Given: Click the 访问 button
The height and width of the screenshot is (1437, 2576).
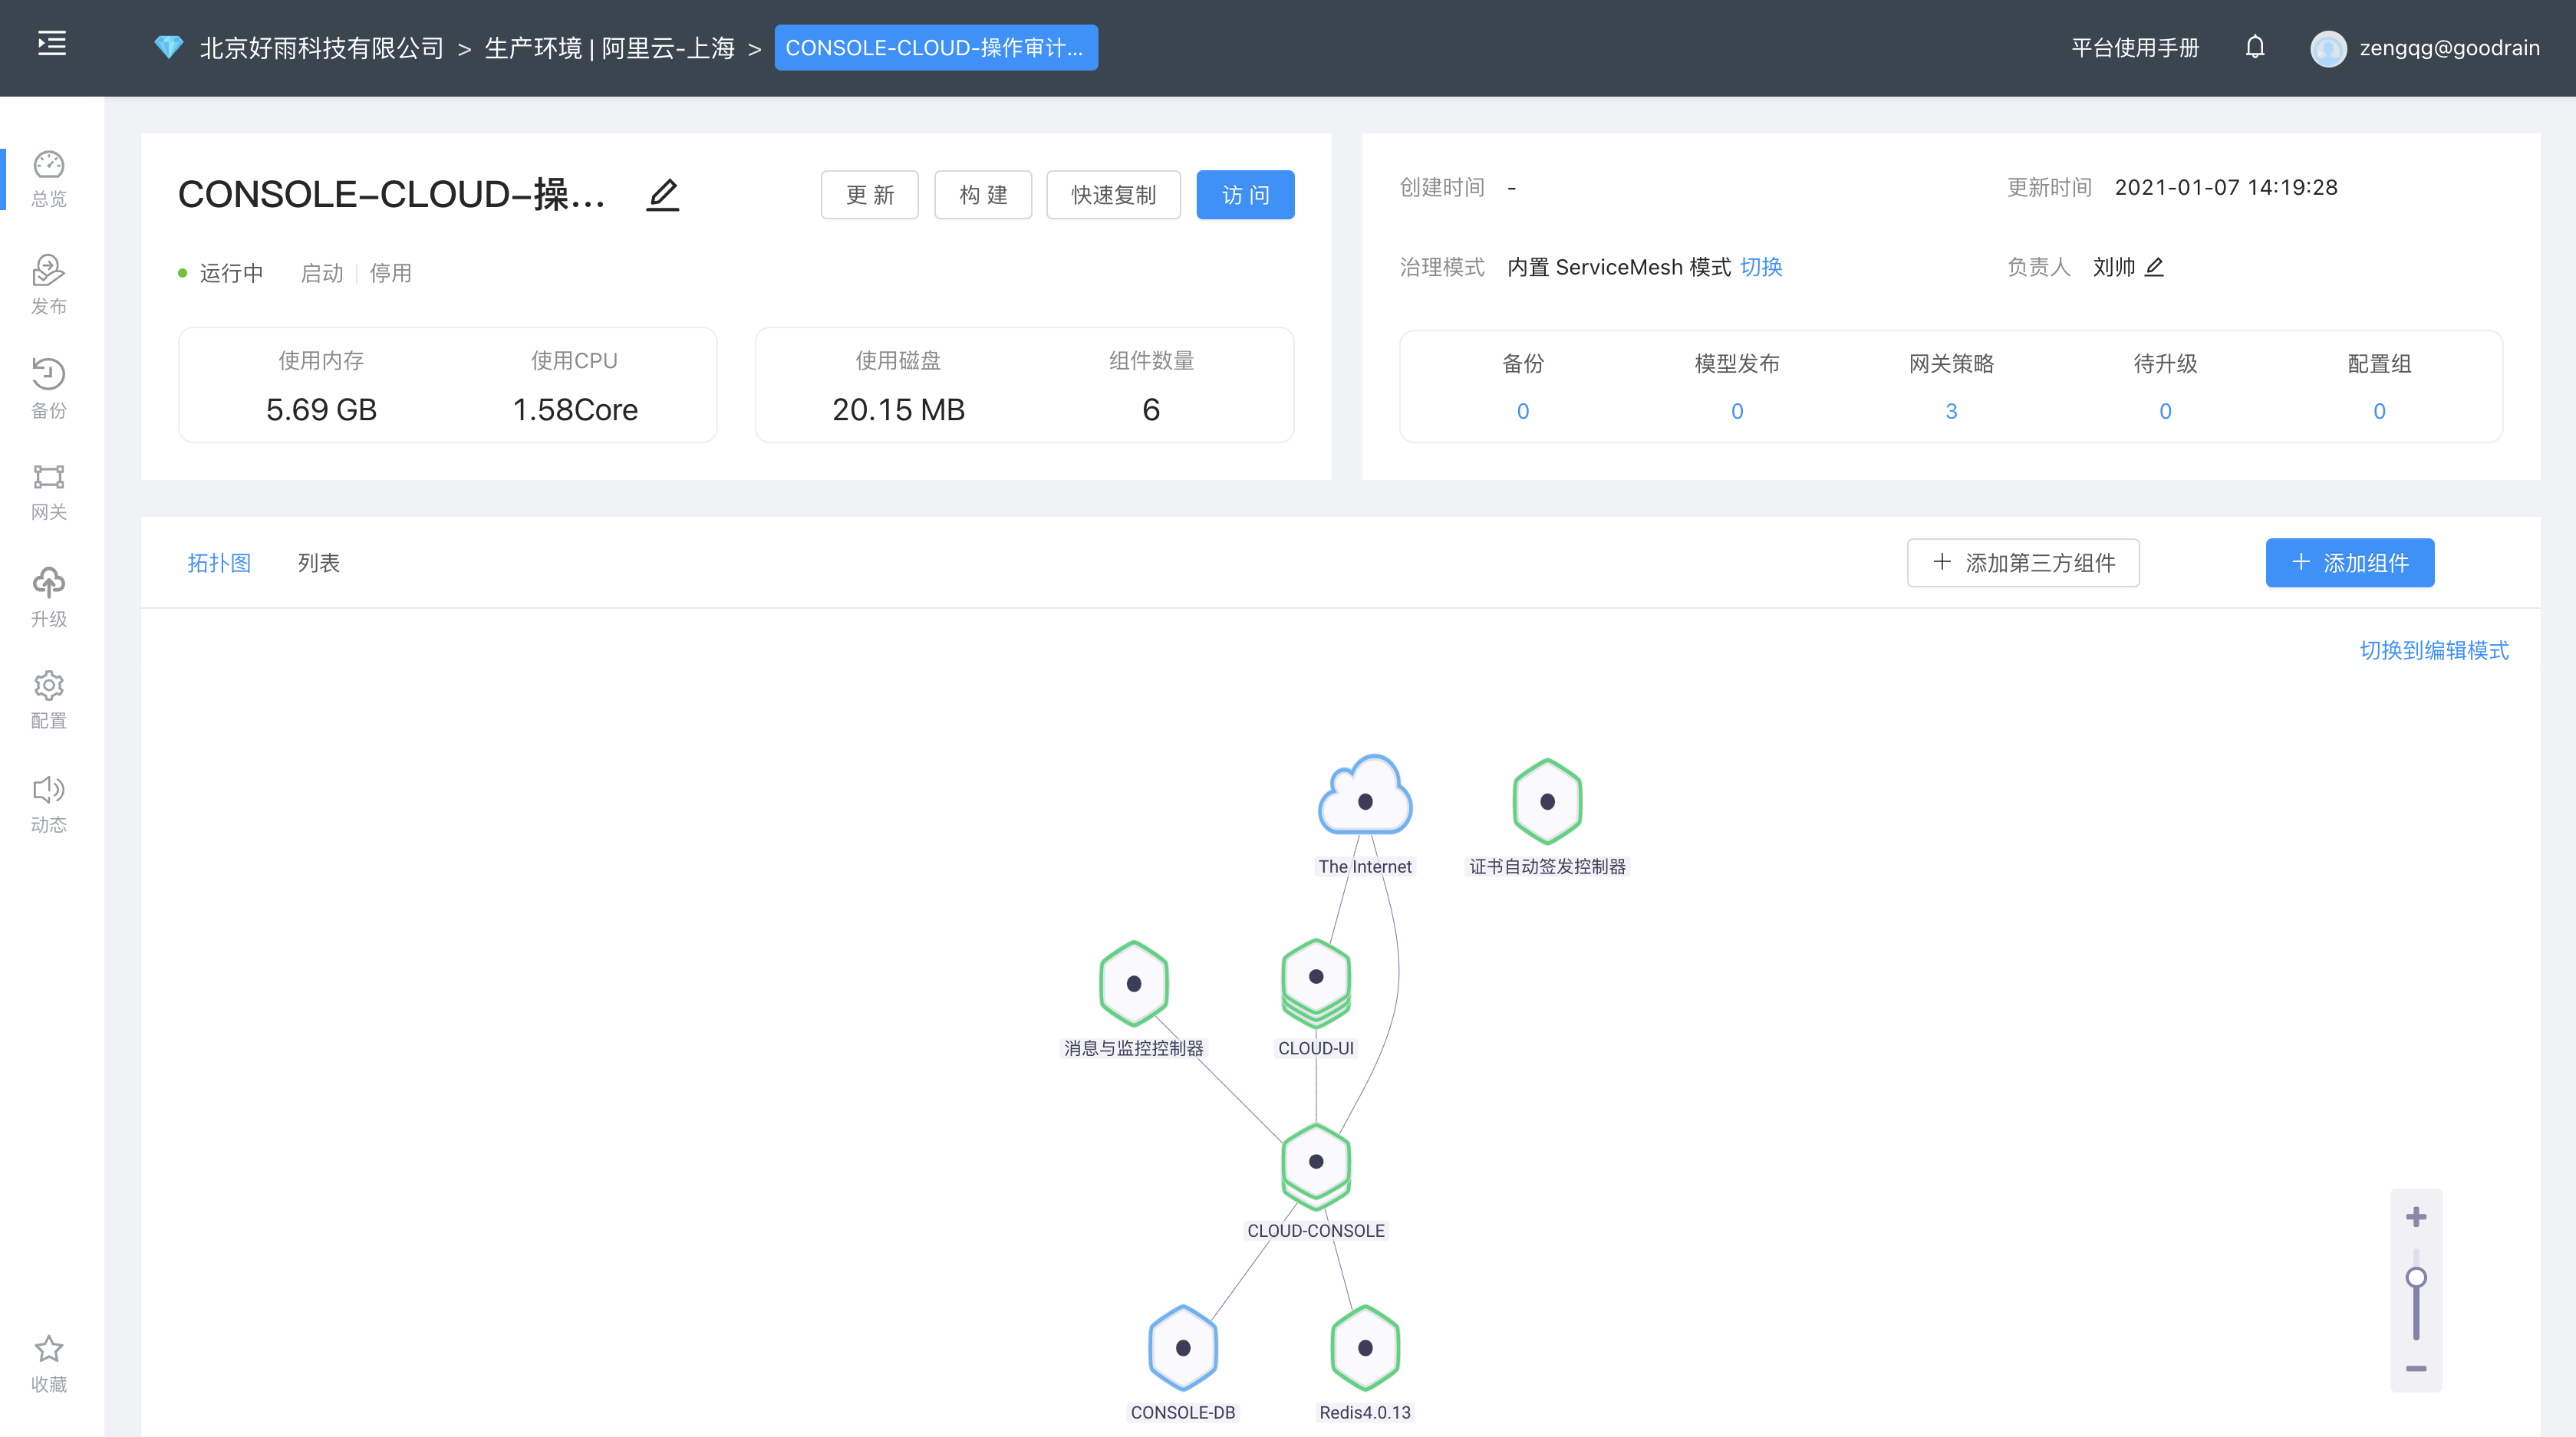Looking at the screenshot, I should pyautogui.click(x=1245, y=194).
